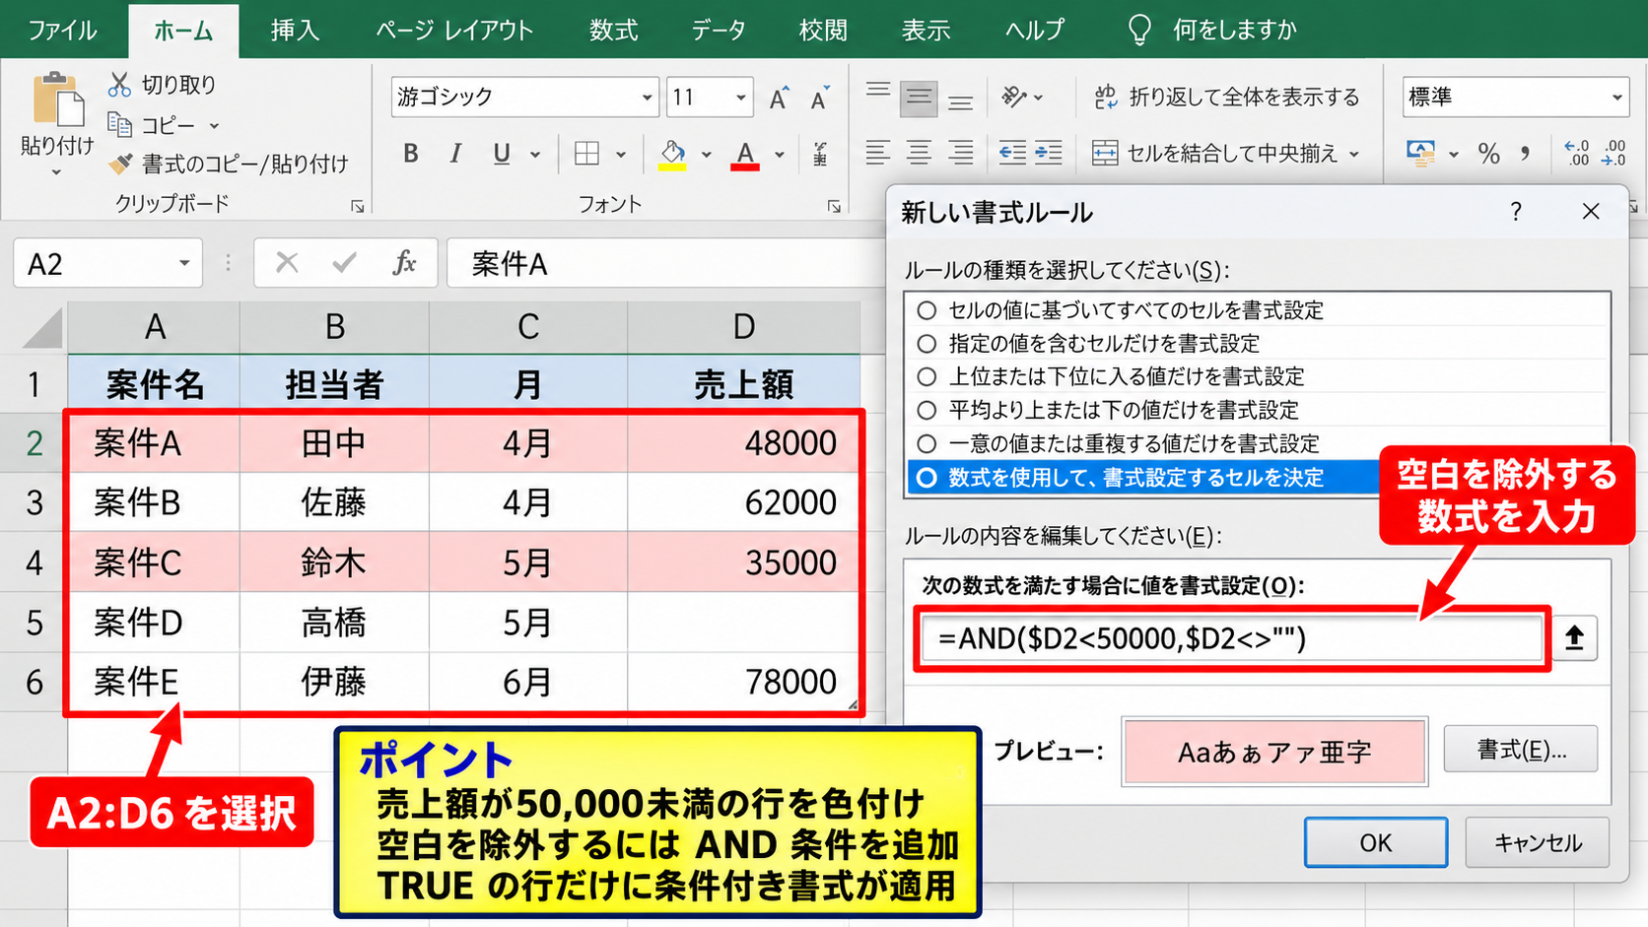Toggle Italic formatting

click(x=455, y=154)
